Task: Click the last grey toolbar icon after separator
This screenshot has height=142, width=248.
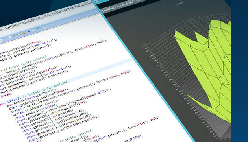Action: [x=44, y=27]
